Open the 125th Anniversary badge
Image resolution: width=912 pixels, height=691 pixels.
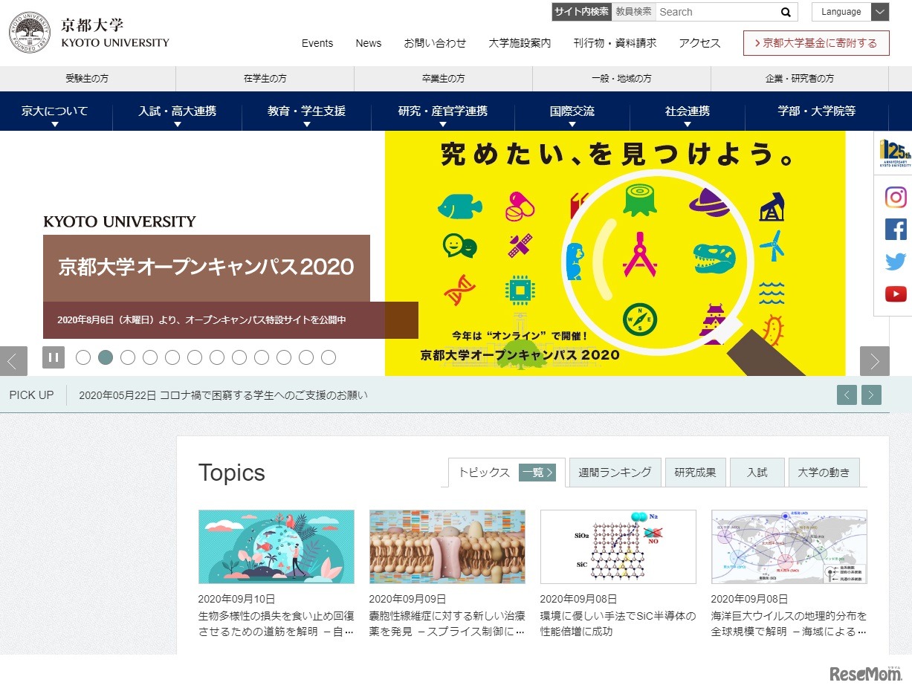point(894,154)
